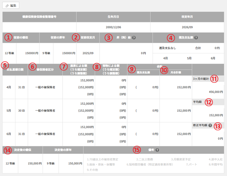Select 9等級 under 決定後の厚年
The width and height of the screenshot is (227, 176).
[51, 163]
